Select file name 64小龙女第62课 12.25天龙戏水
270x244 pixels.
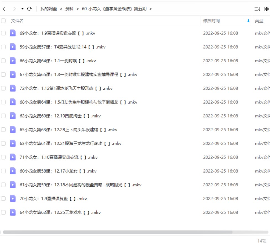click(x=60, y=212)
